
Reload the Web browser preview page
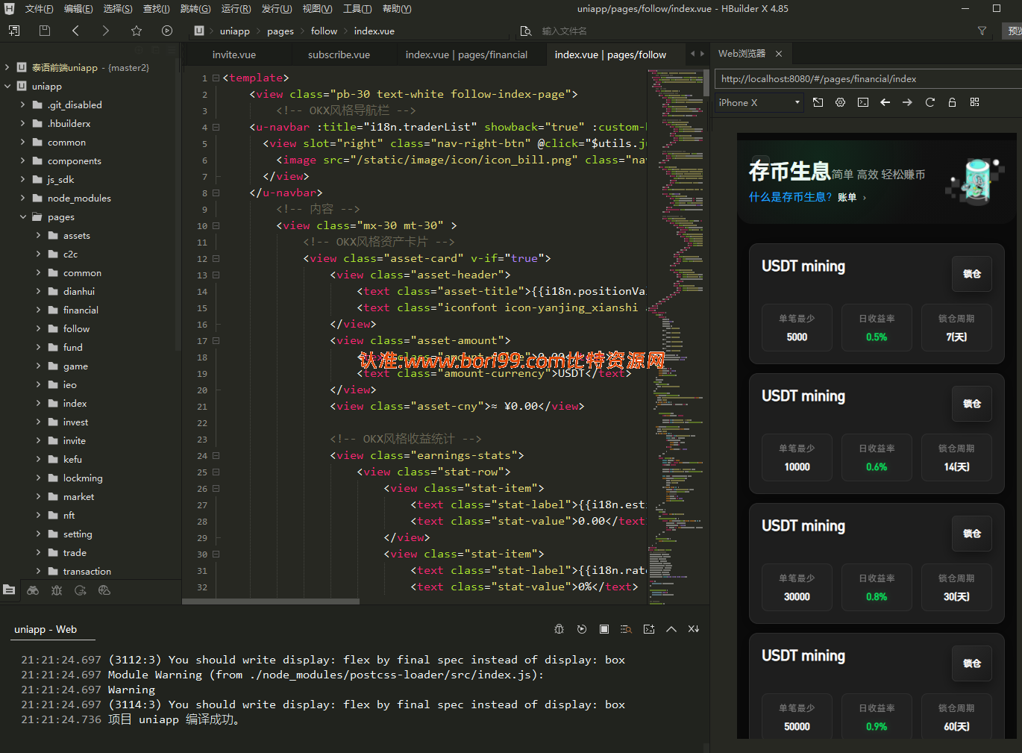pyautogui.click(x=930, y=102)
